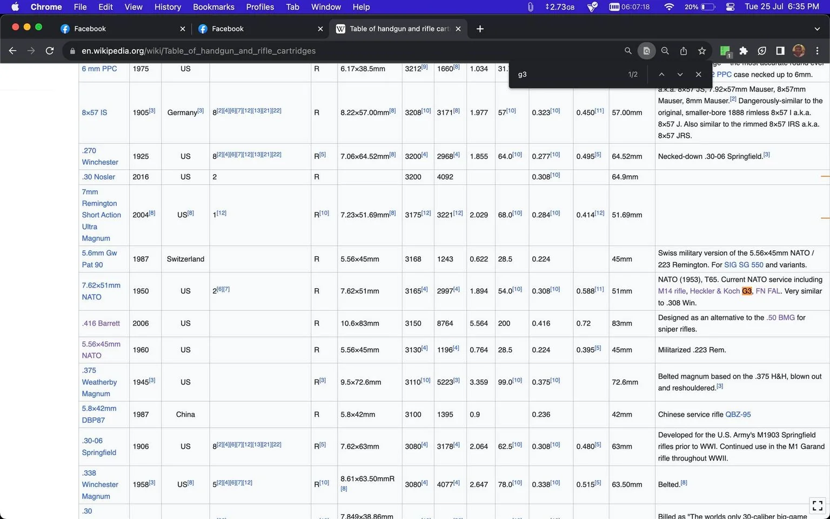Open the .338 Winchester Magnum link

pyautogui.click(x=100, y=484)
